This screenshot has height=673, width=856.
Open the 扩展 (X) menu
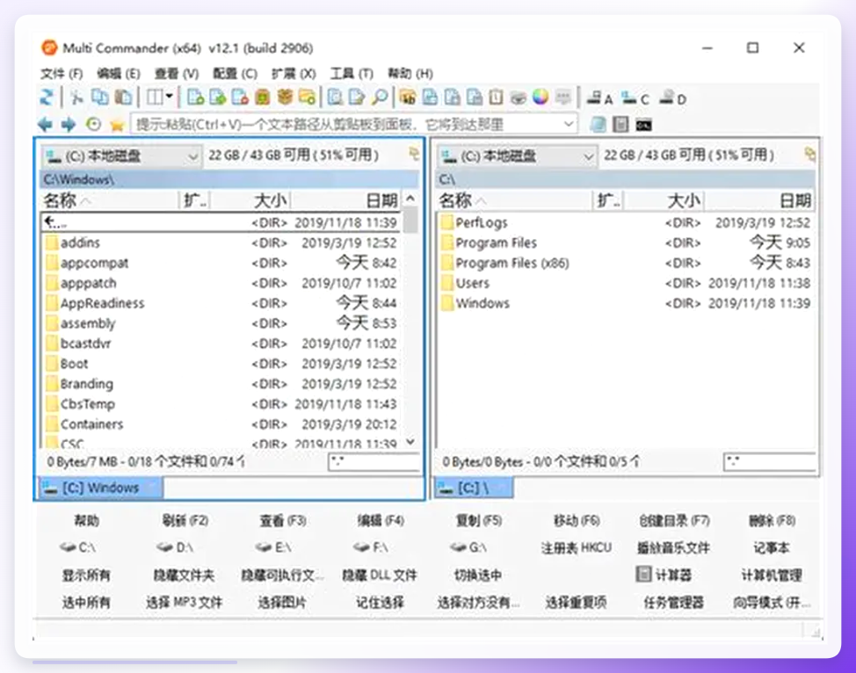(294, 73)
